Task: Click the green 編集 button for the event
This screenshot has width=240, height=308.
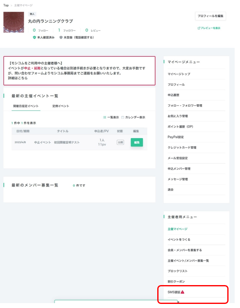Action: tap(137, 142)
